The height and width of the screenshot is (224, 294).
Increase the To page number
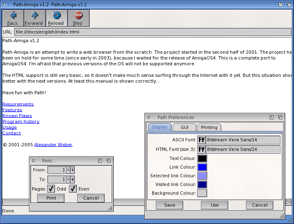click(x=72, y=179)
